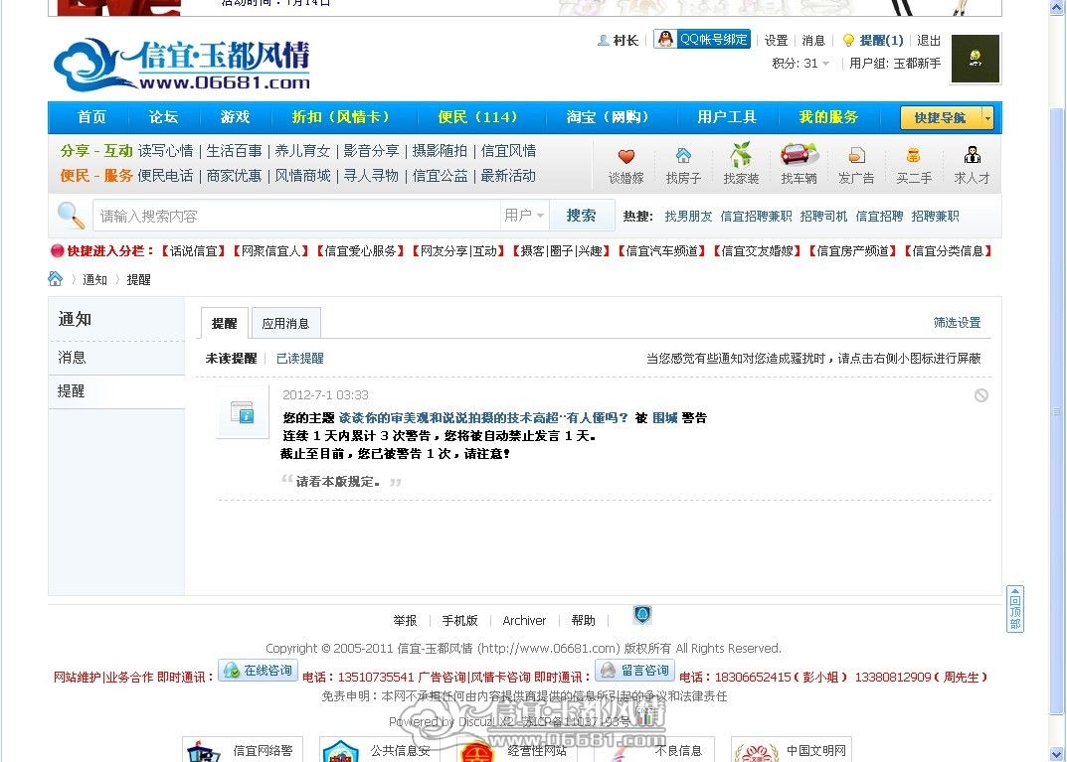Click the 举报 report link

(x=405, y=620)
